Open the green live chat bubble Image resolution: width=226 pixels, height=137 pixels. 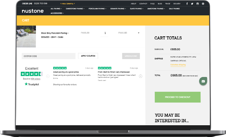(203, 81)
